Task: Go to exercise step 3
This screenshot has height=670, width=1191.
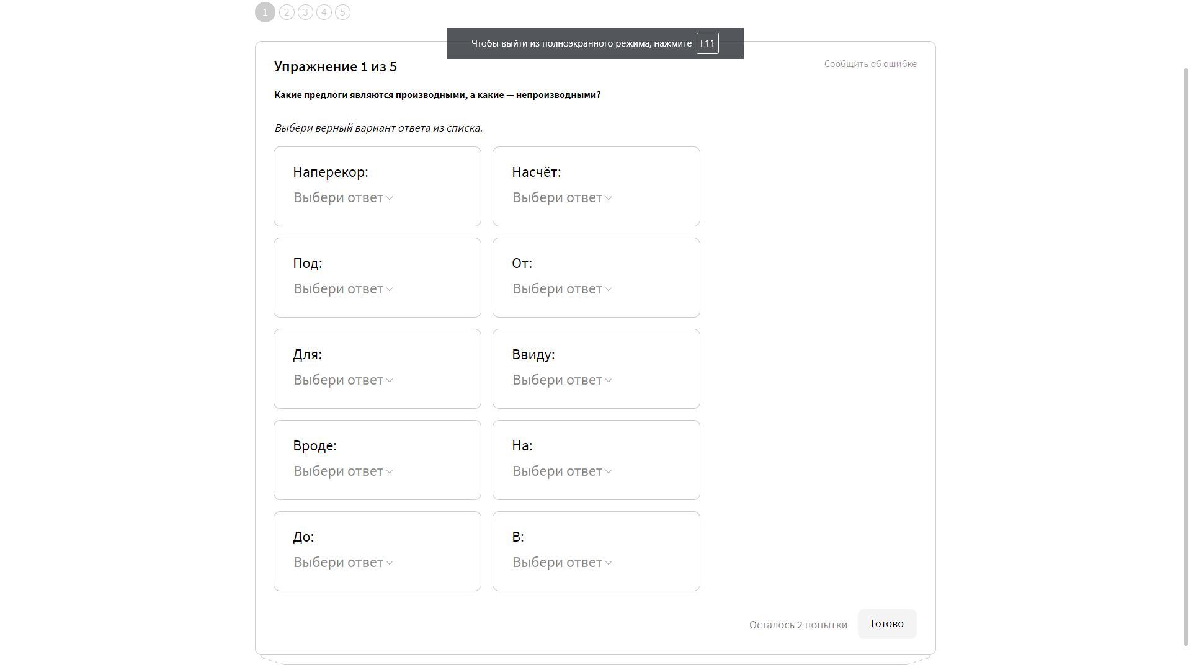Action: pos(305,12)
